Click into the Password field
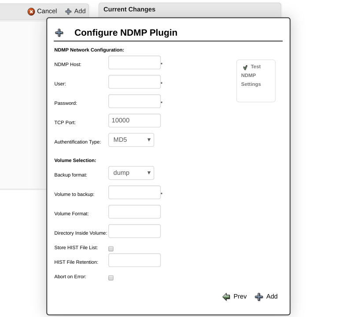The width and height of the screenshot is (341, 317). coord(134,101)
